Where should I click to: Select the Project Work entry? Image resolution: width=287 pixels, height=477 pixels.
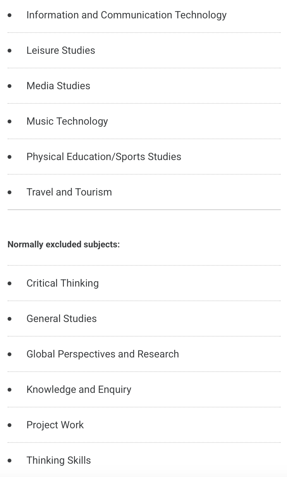55,425
